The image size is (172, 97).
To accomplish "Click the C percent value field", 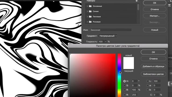I will coord(156,95).
